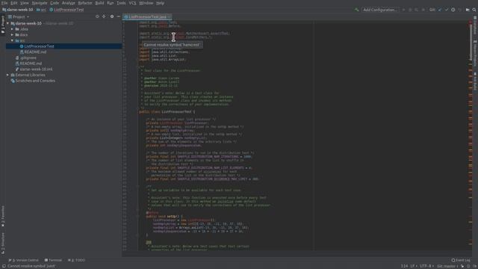The image size is (478, 269).
Task: Open the Analyze menu
Action: [x=69, y=3]
